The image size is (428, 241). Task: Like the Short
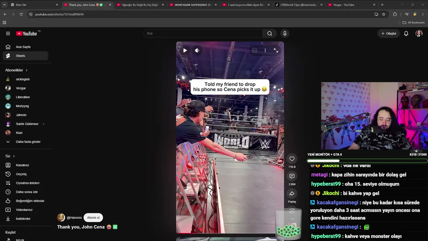tap(292, 159)
